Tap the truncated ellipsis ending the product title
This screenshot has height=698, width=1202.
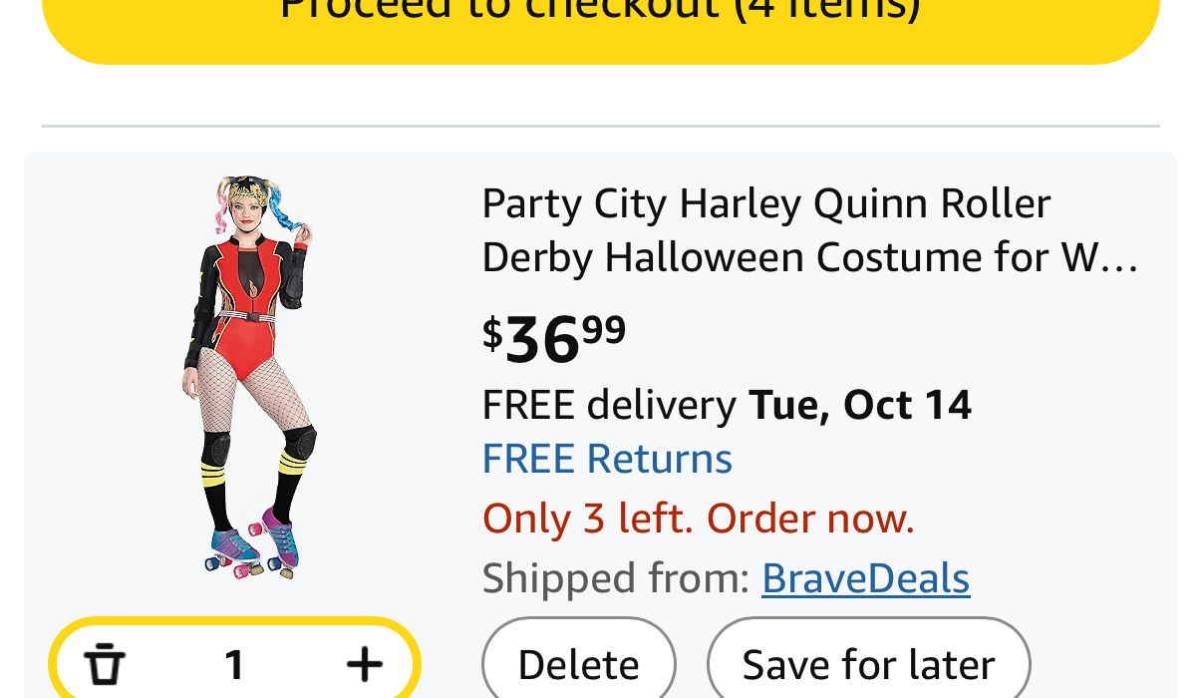pos(1124,259)
